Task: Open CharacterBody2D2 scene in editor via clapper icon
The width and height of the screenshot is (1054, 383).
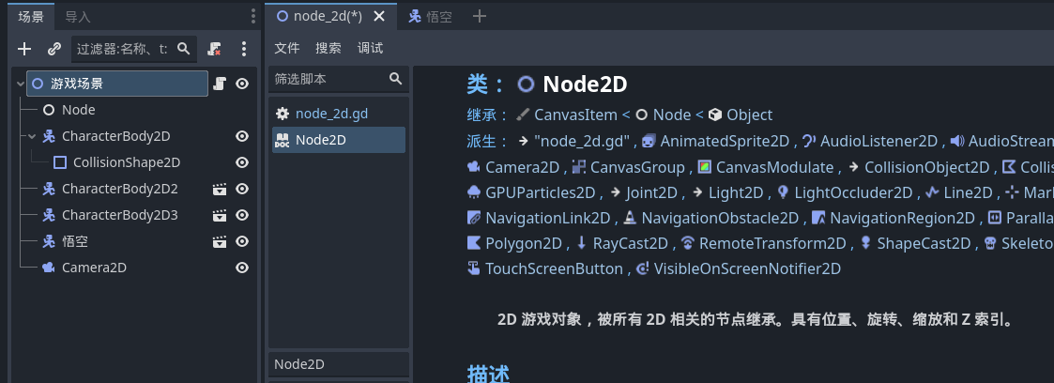Action: pyautogui.click(x=220, y=189)
